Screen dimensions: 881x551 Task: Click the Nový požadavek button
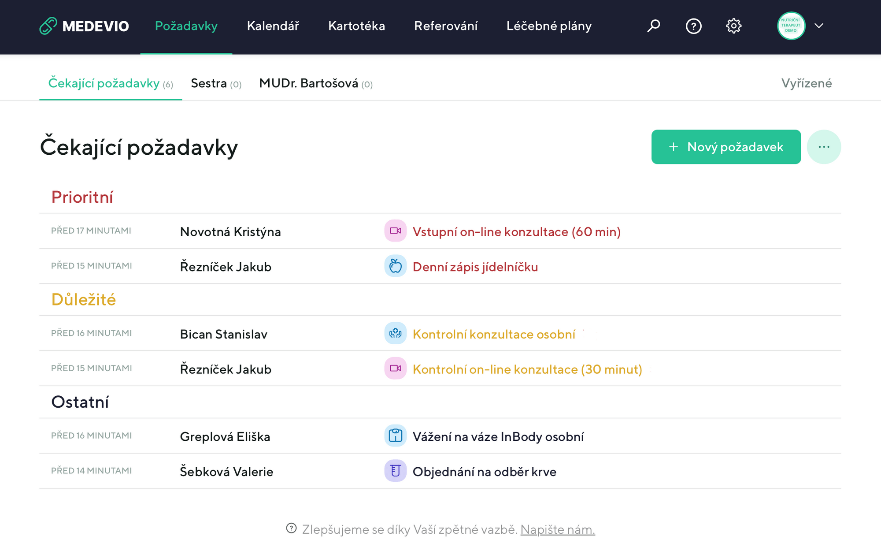coord(726,147)
